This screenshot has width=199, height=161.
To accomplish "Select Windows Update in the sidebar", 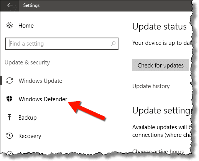I will click(x=40, y=81).
